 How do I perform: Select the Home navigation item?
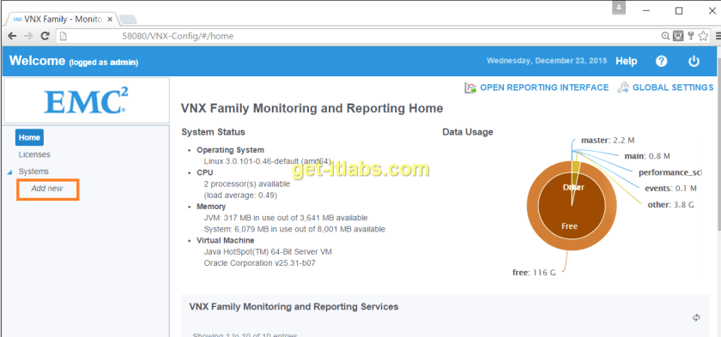(x=29, y=137)
